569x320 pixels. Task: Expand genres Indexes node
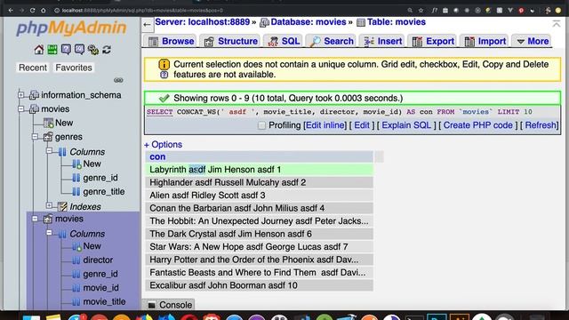point(49,205)
